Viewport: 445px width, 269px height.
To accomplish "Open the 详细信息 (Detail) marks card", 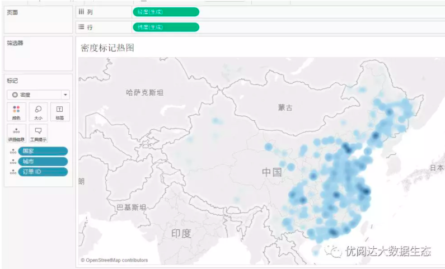I will click(16, 134).
